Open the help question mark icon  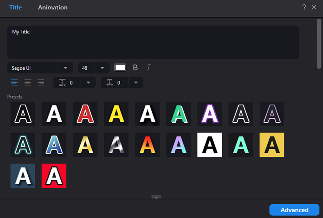pyautogui.click(x=304, y=7)
